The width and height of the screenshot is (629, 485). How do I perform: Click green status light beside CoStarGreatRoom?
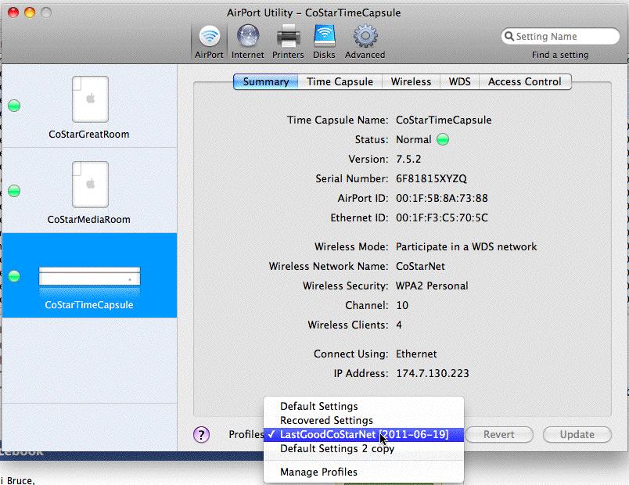[x=14, y=106]
